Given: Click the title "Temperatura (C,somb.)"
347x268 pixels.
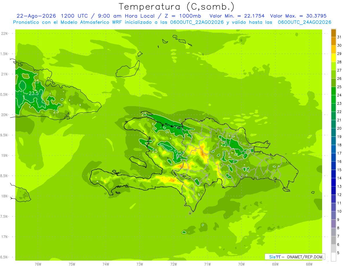Looking at the screenshot, I should point(176,7).
